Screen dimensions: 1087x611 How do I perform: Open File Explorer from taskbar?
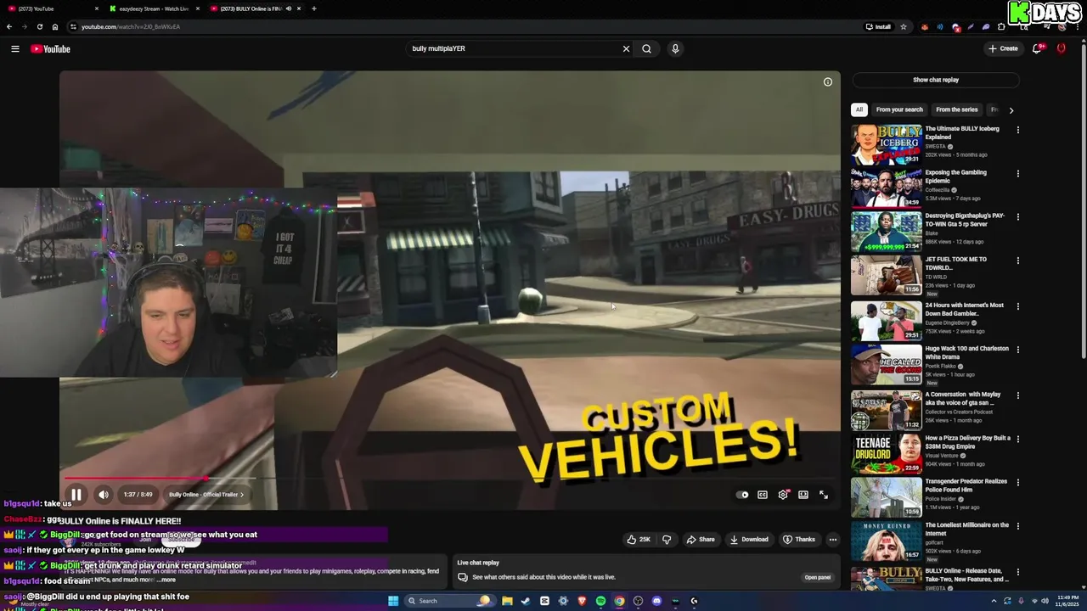click(x=507, y=601)
